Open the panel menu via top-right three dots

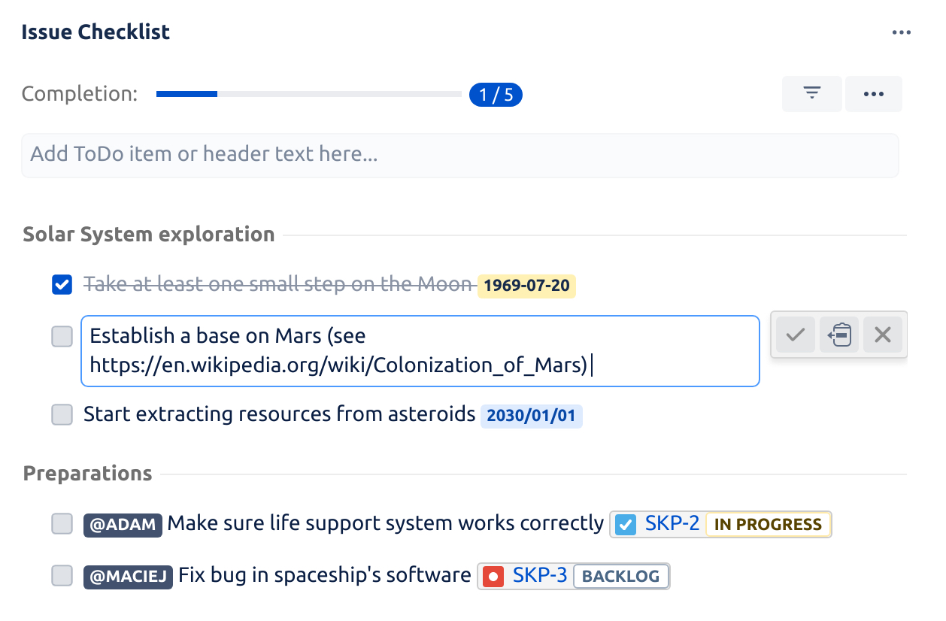[x=901, y=32]
